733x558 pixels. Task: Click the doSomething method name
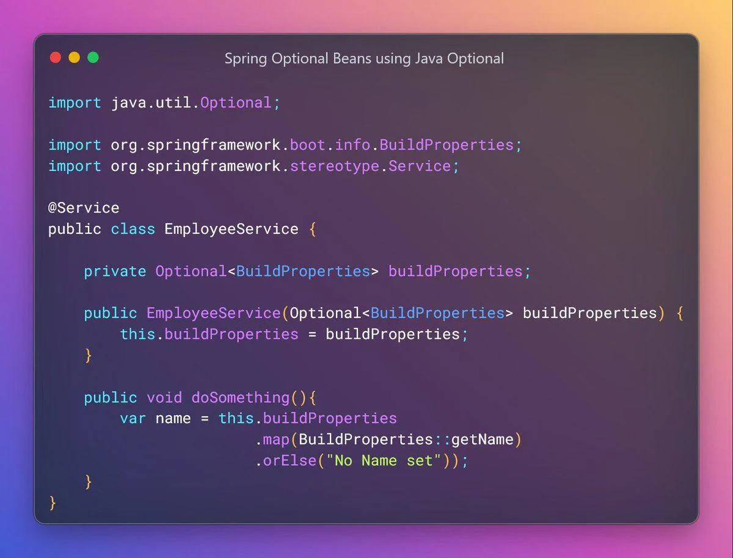pos(241,397)
